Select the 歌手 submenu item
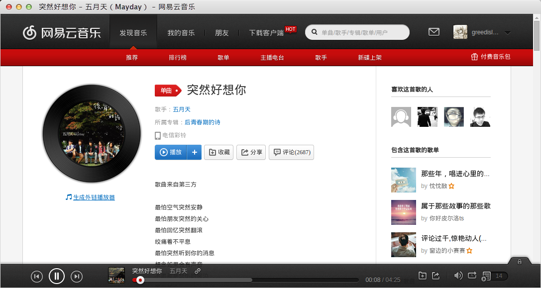This screenshot has width=541, height=288. pos(321,58)
